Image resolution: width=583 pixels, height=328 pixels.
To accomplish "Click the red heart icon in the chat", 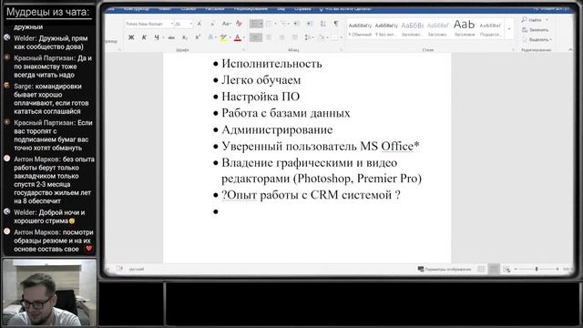I will 88,249.
